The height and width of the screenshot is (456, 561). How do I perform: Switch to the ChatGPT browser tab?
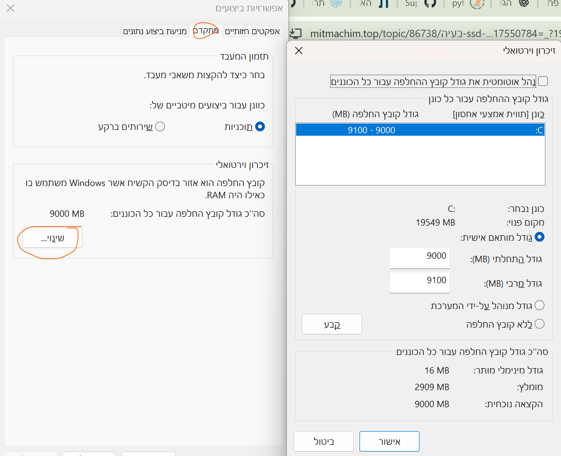tap(524, 3)
